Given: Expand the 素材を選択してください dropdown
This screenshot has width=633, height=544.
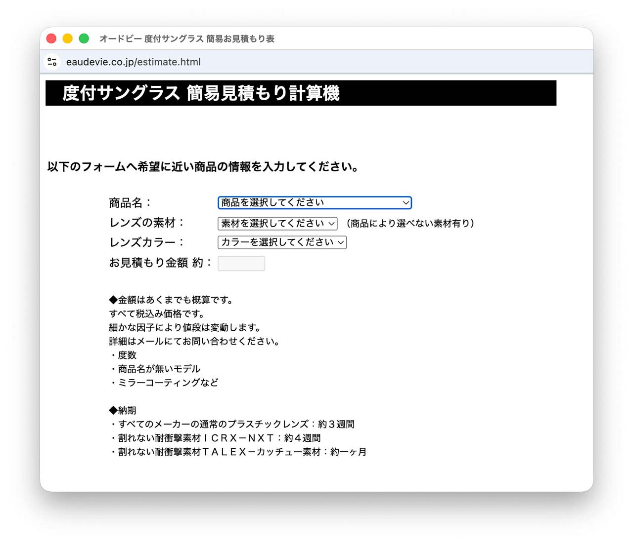Looking at the screenshot, I should tap(277, 224).
